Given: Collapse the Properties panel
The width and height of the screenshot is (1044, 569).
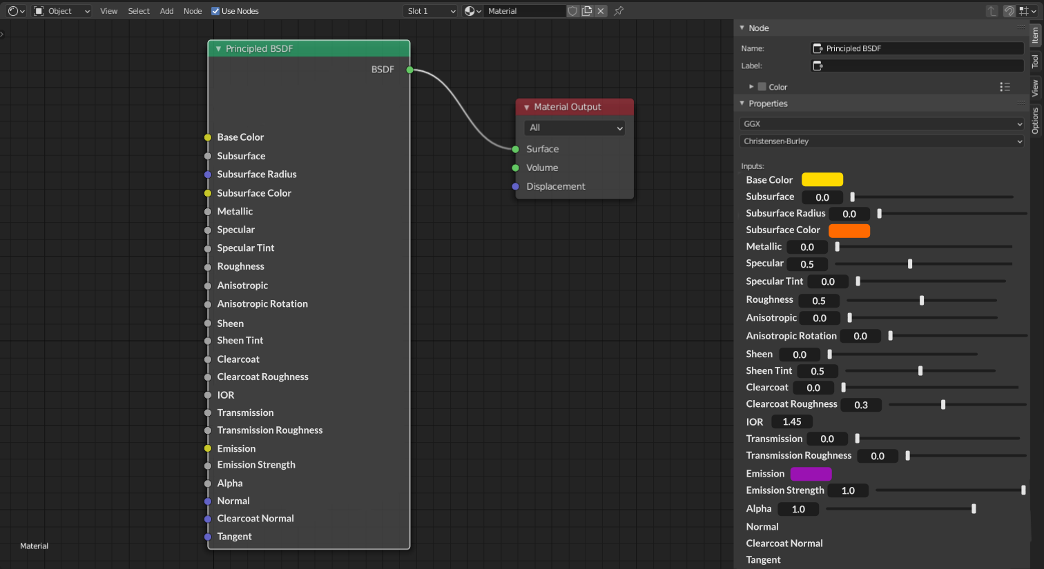Looking at the screenshot, I should pyautogui.click(x=742, y=103).
